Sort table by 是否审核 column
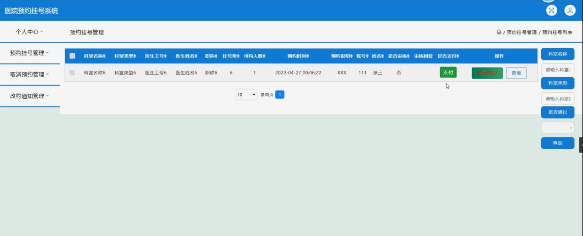This screenshot has width=583, height=236. pos(398,56)
